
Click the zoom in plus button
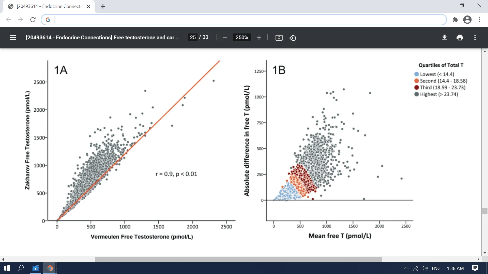259,38
